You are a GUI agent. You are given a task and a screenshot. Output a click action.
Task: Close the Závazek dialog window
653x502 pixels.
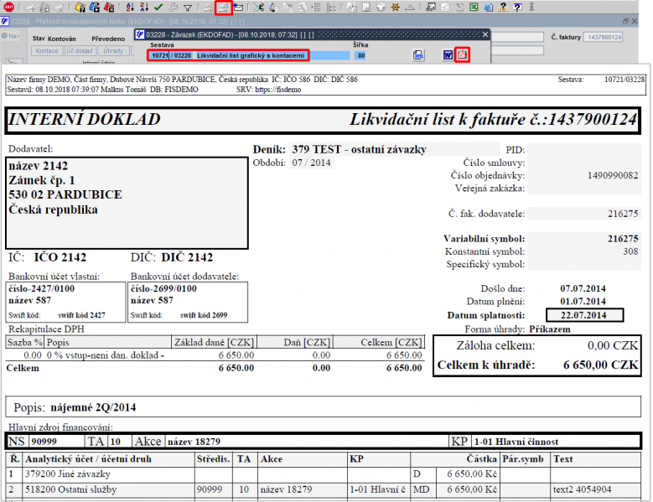(x=485, y=34)
